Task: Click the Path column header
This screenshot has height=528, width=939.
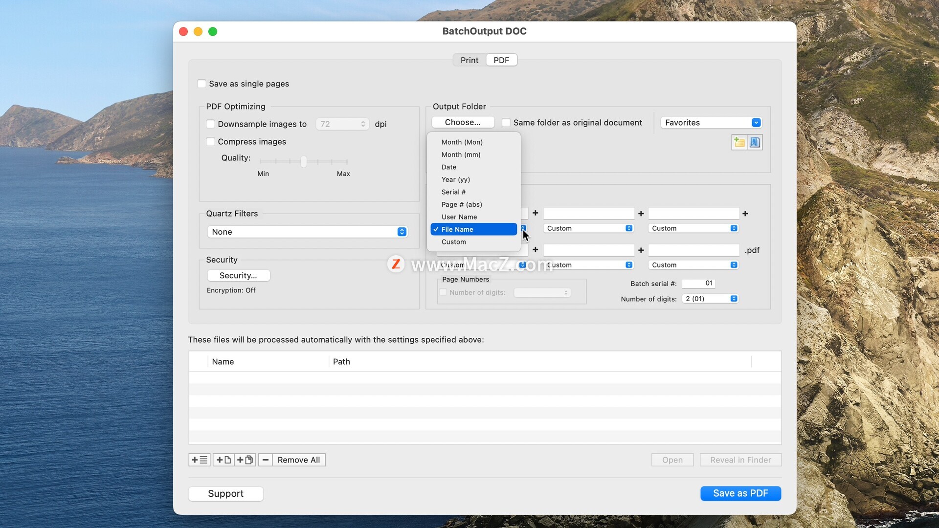Action: [540, 362]
